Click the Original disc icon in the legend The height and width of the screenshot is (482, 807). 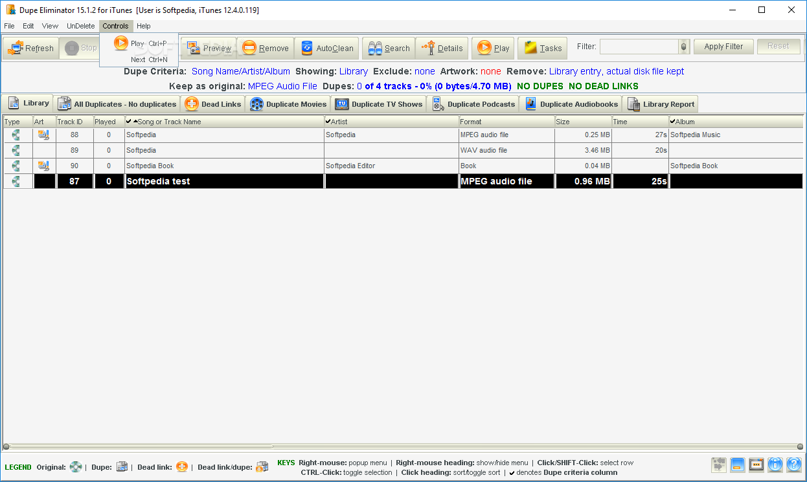click(x=76, y=466)
